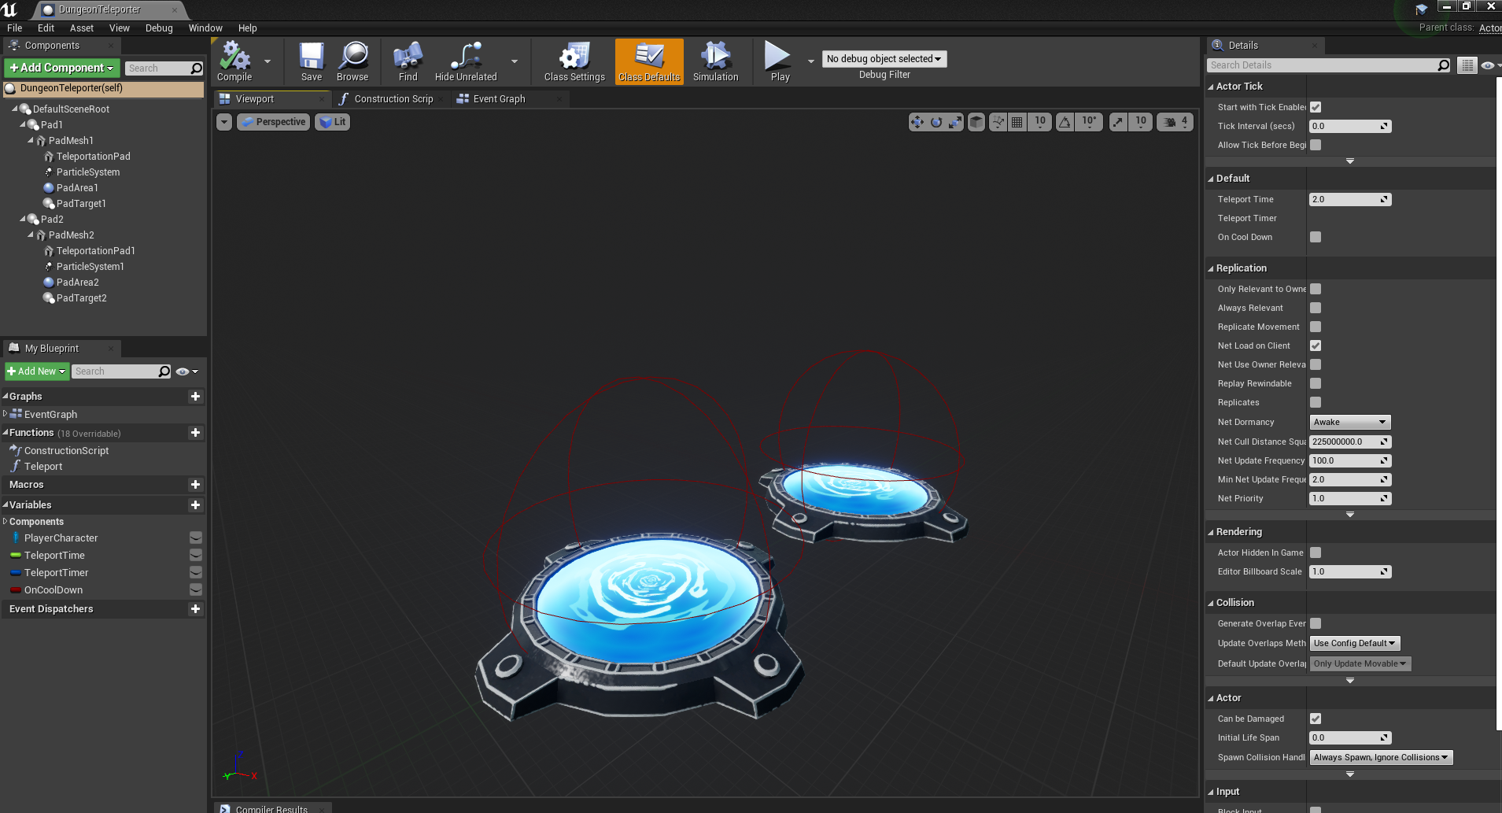Switch to Event Graph tab
Viewport: 1502px width, 813px height.
click(x=499, y=99)
